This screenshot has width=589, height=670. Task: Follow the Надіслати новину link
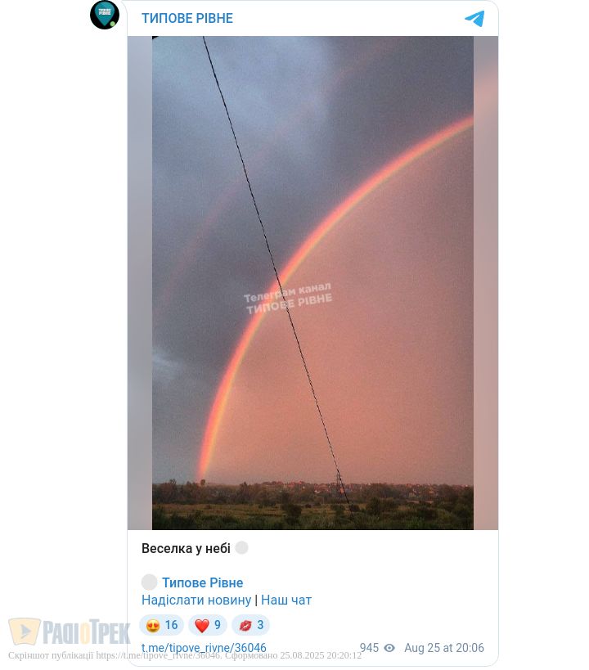coord(196,600)
